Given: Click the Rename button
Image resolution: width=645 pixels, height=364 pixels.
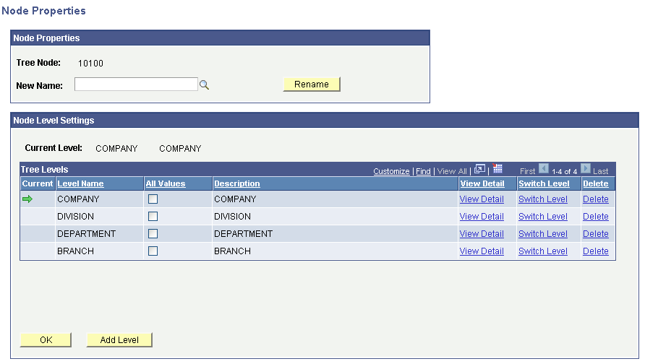Looking at the screenshot, I should 312,84.
